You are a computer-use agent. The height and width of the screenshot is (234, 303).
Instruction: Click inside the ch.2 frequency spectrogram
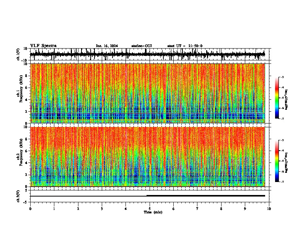[147, 157]
